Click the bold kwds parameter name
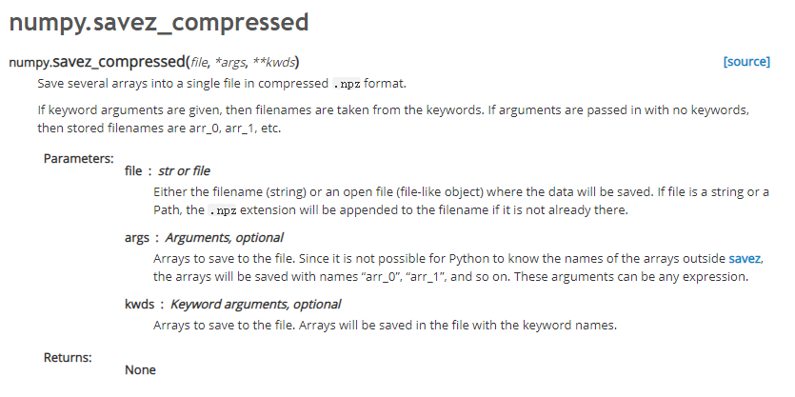Image resolution: width=795 pixels, height=397 pixels. (x=139, y=305)
